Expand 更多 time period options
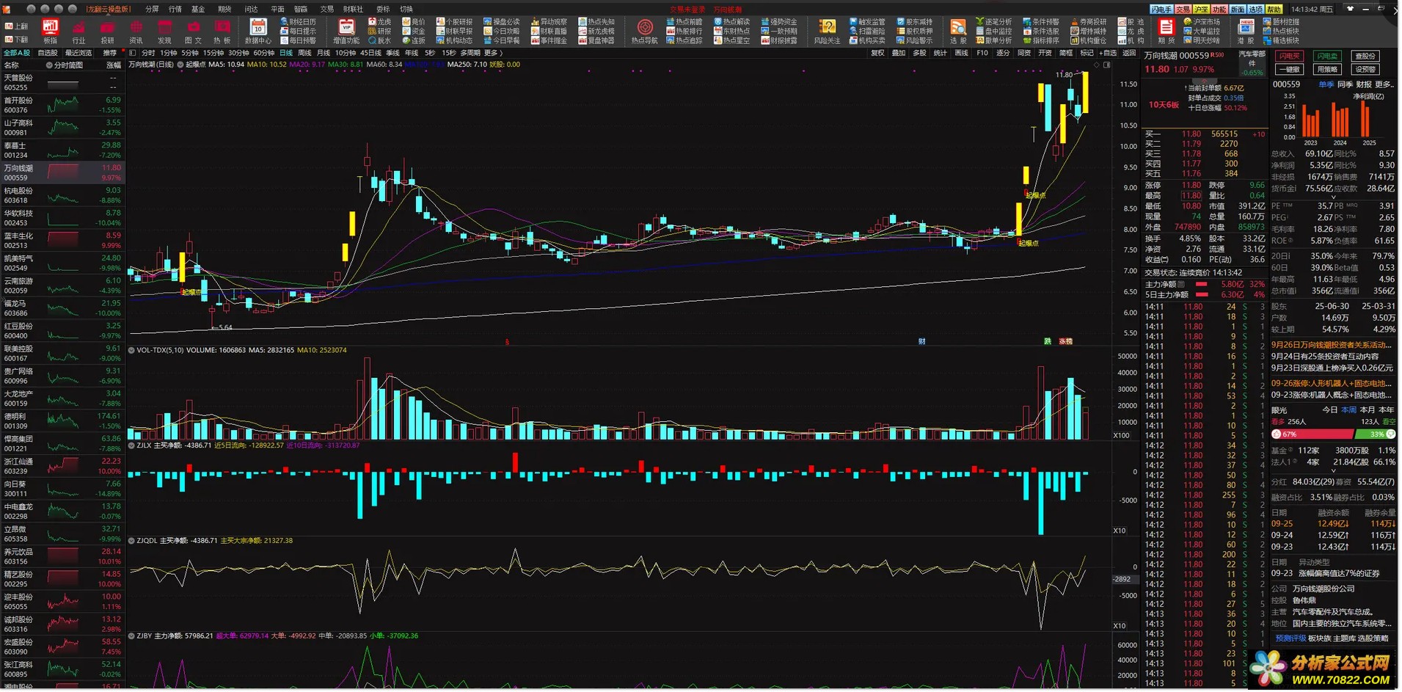Viewport: 1402px width, 692px height. 493,53
